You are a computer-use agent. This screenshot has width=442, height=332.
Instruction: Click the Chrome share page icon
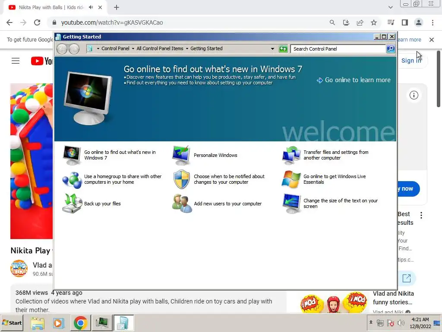tap(360, 22)
